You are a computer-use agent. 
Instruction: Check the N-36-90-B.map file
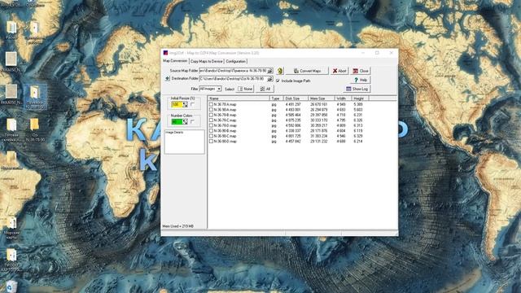[x=211, y=131]
